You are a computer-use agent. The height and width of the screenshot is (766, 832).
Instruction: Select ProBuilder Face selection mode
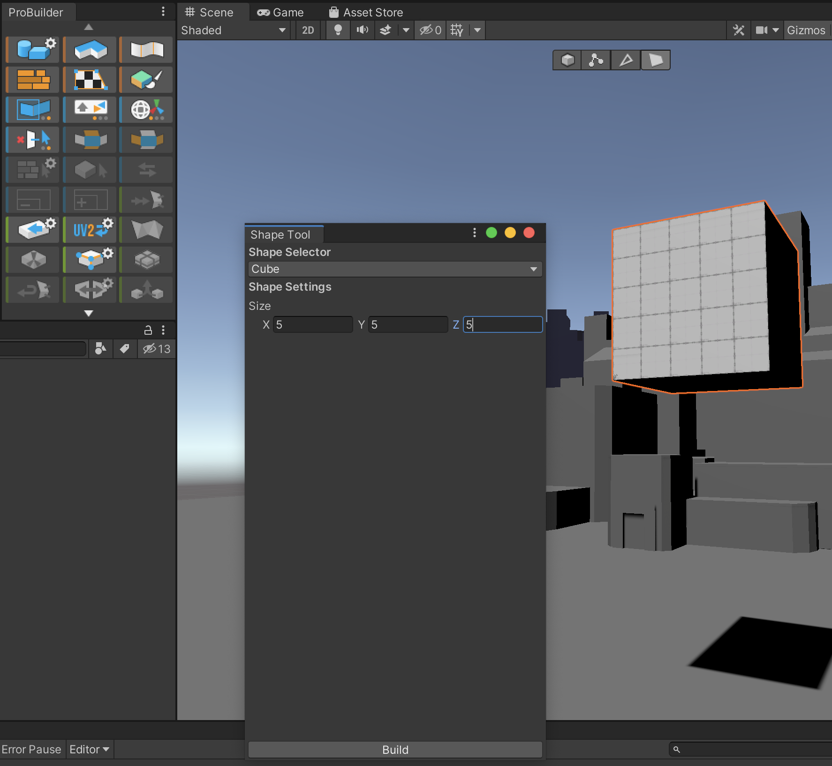point(655,60)
